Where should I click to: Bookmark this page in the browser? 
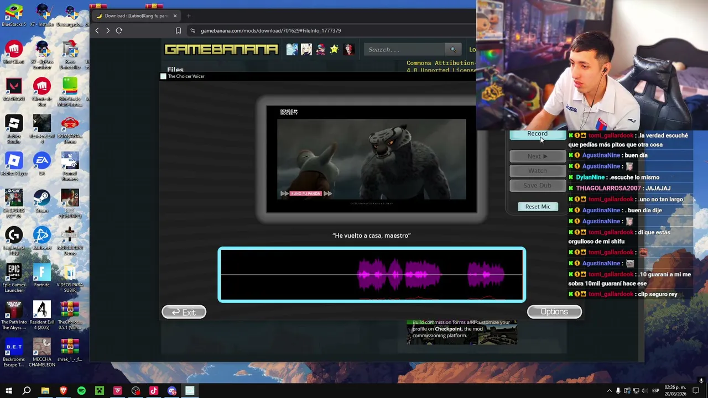178,31
